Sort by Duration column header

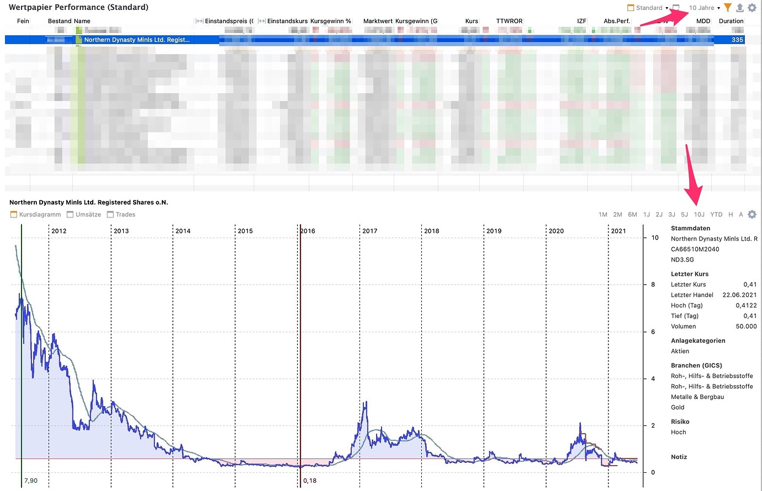pos(731,21)
